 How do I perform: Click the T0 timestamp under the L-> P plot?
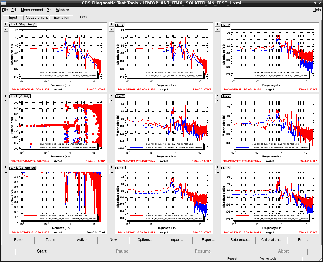point(242,90)
